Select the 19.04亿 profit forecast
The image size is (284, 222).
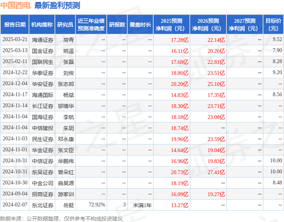tap(216, 150)
